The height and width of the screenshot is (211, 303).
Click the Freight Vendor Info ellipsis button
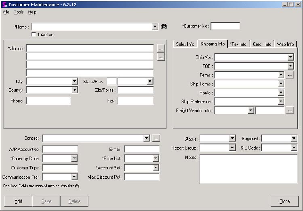tap(290, 110)
